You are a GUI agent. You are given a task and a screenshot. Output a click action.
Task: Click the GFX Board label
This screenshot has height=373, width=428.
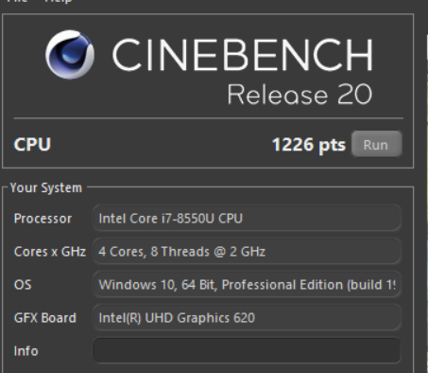click(x=45, y=318)
